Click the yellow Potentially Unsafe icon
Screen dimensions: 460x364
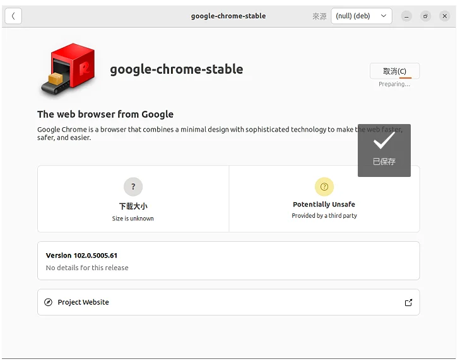(x=324, y=186)
